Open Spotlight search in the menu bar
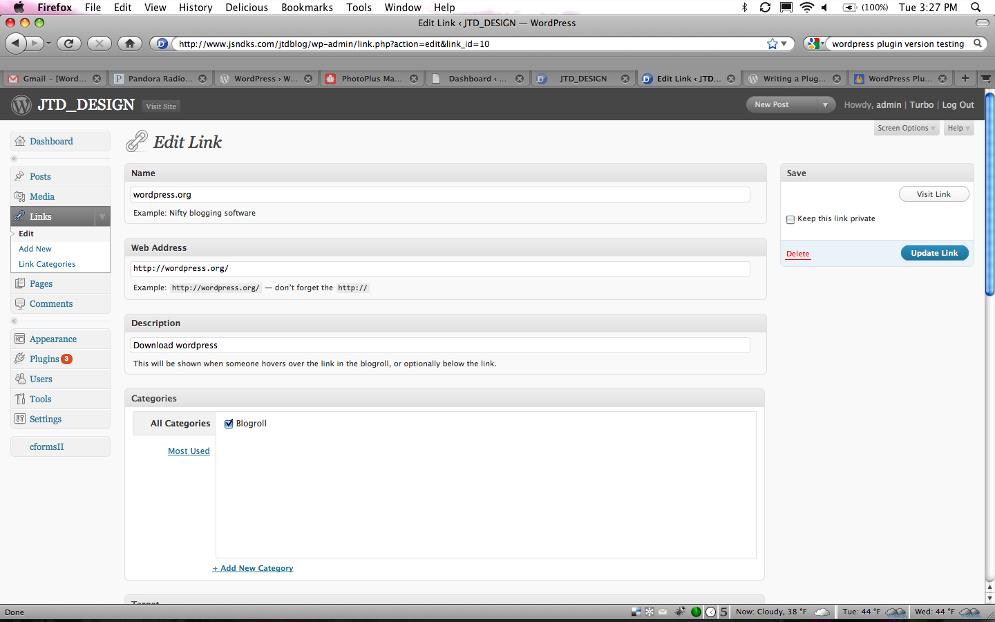 click(976, 8)
